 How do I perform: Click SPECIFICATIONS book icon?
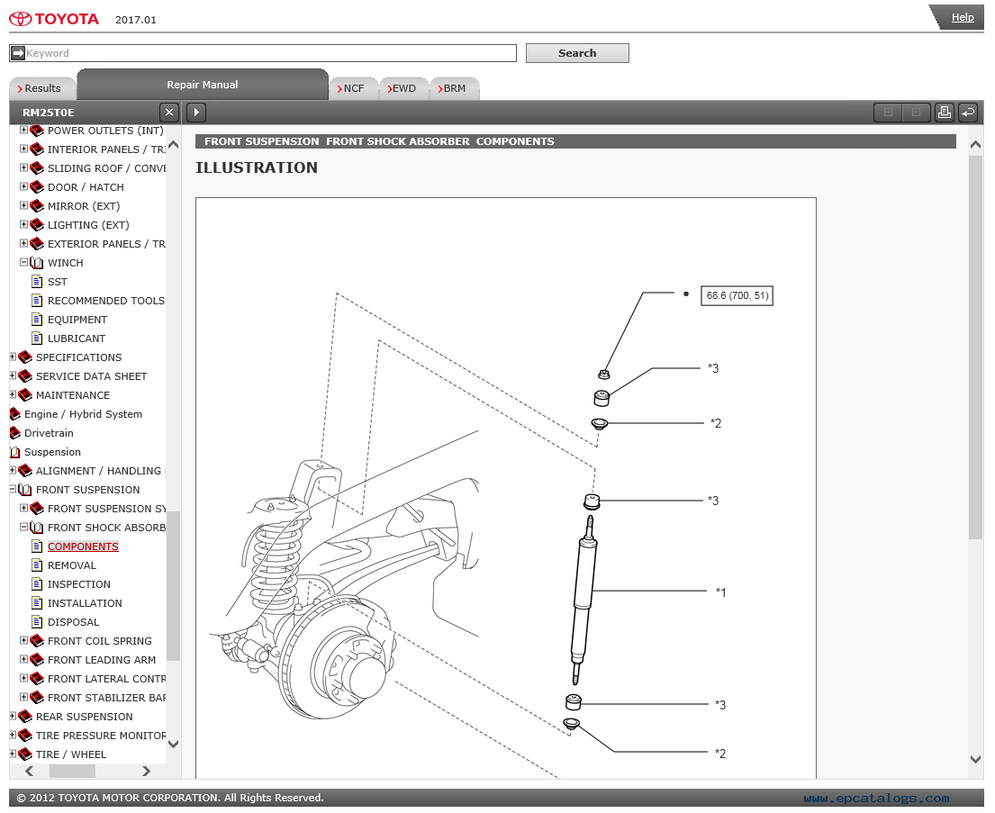(x=25, y=357)
